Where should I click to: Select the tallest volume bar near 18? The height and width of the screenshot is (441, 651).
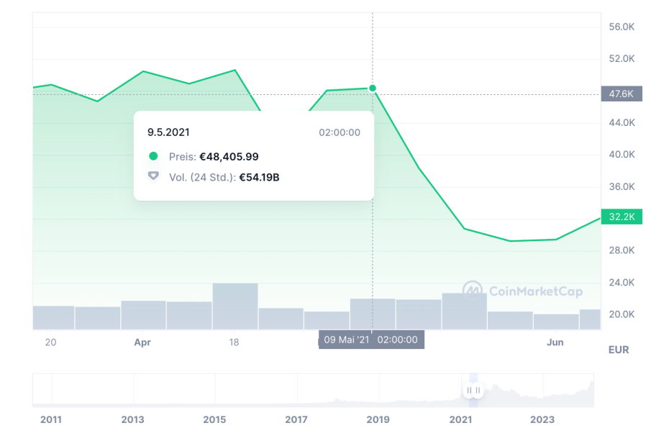(x=235, y=306)
